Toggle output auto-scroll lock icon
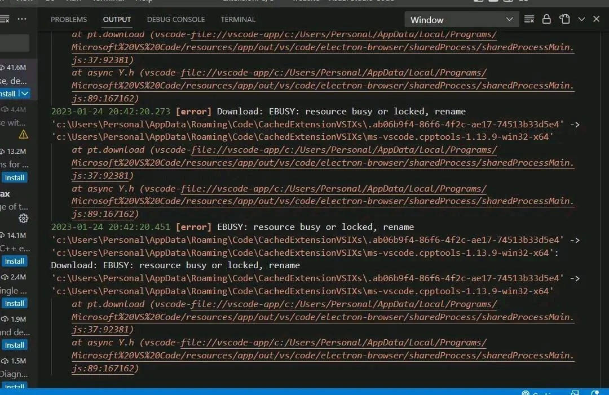The image size is (609, 395). pos(546,19)
